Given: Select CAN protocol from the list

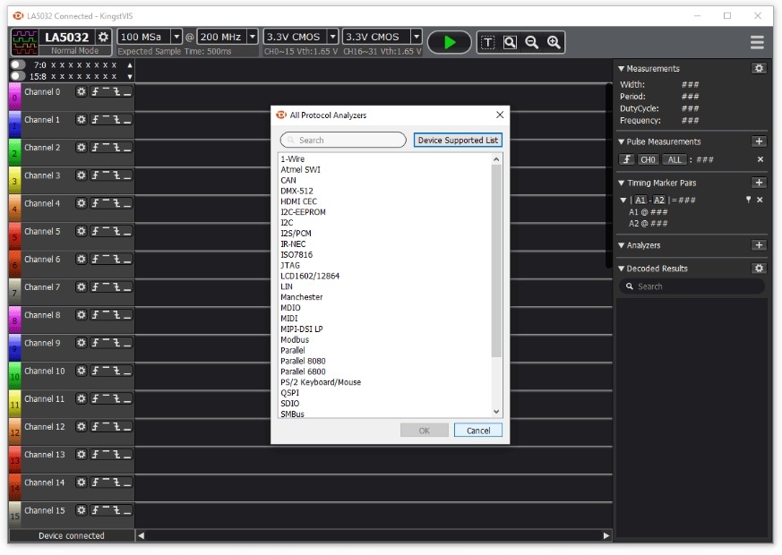Looking at the screenshot, I should pos(288,180).
